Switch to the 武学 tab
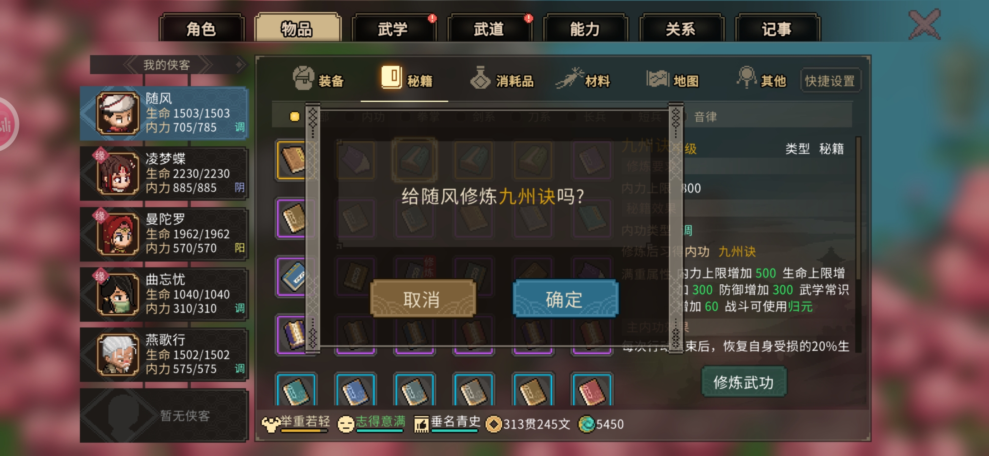This screenshot has height=456, width=989. coord(393,29)
